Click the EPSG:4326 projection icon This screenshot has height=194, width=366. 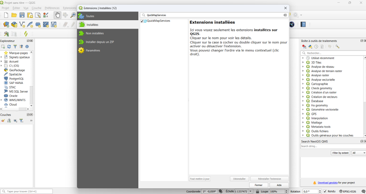pos(341,191)
